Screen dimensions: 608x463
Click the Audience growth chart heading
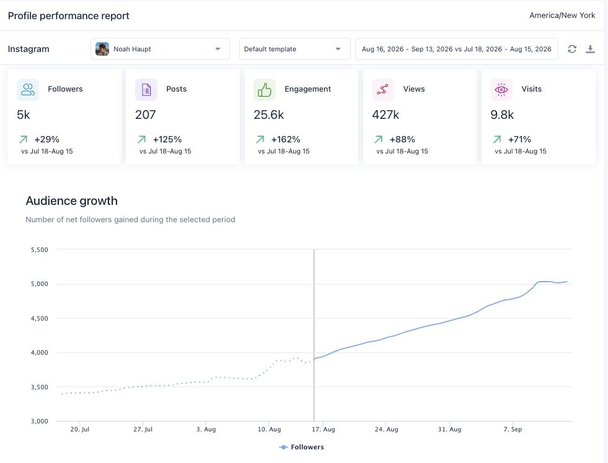[72, 201]
